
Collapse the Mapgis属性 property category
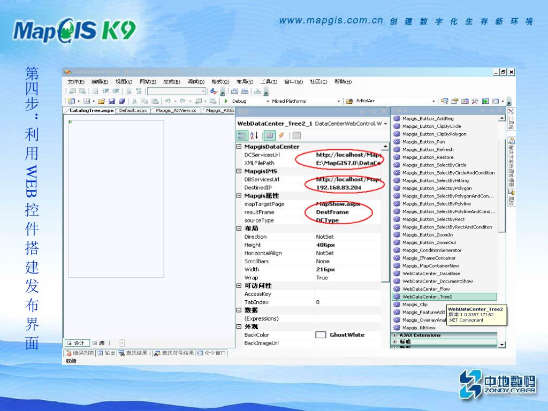pos(239,195)
